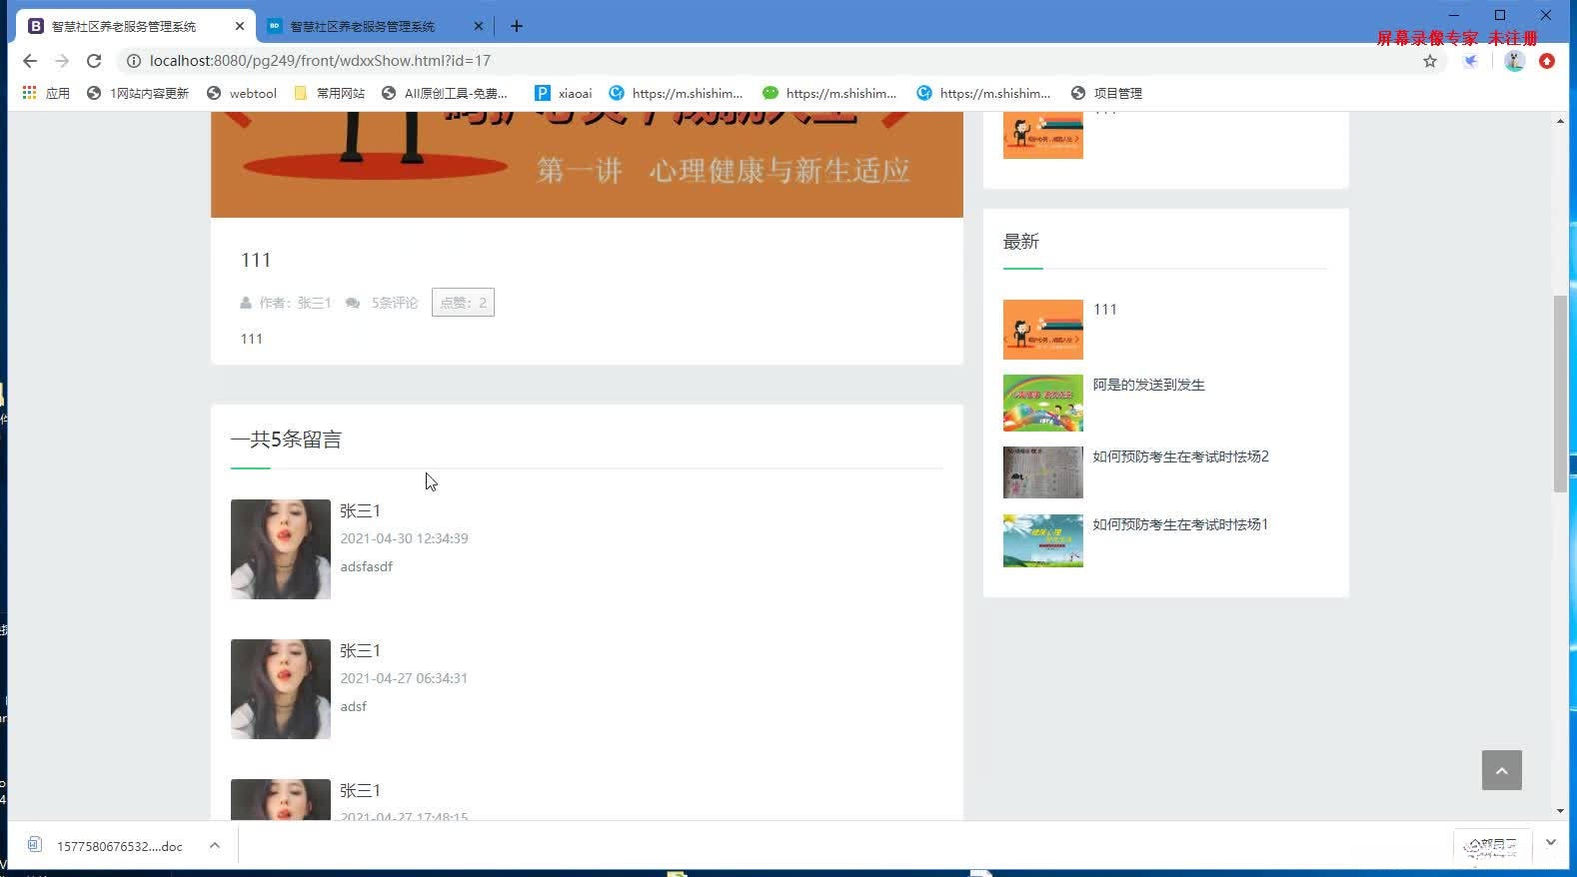Close the active 智慧社区养老服务管理系统 tab
Image resolution: width=1577 pixels, height=877 pixels.
[239, 26]
